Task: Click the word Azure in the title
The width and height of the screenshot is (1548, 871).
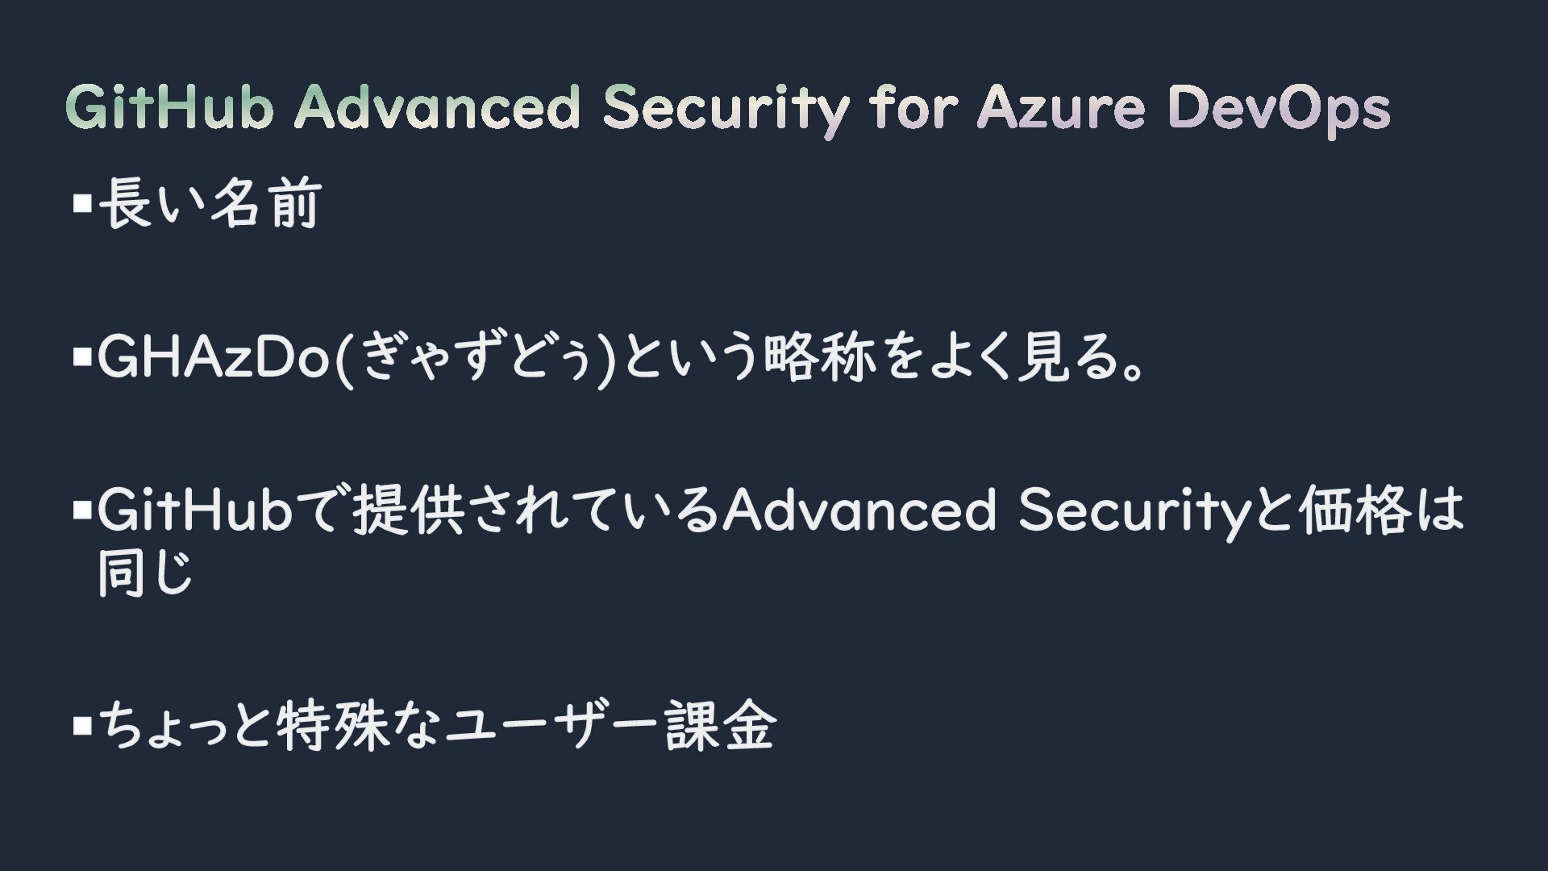Action: pos(1061,108)
